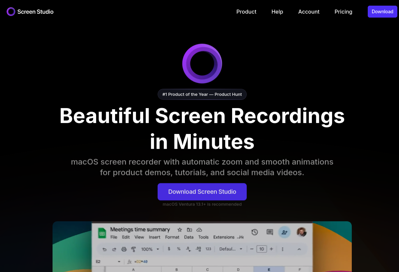Click the #1 Product of the Year badge

202,94
